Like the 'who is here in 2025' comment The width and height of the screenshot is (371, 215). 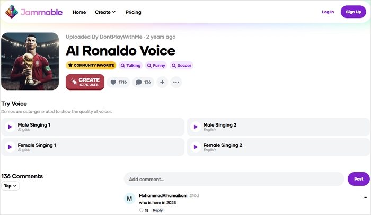(142, 210)
